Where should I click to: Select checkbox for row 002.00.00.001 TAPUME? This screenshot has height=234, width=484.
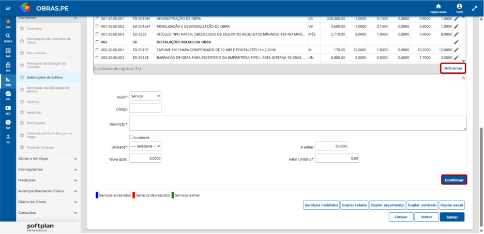click(97, 50)
